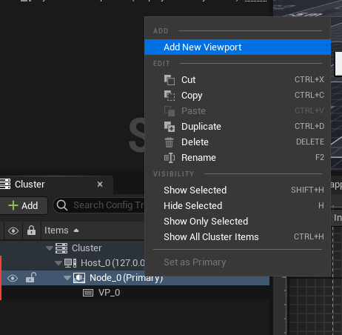The width and height of the screenshot is (342, 335).
Task: Click the VP_0 viewport icon
Action: (88, 293)
